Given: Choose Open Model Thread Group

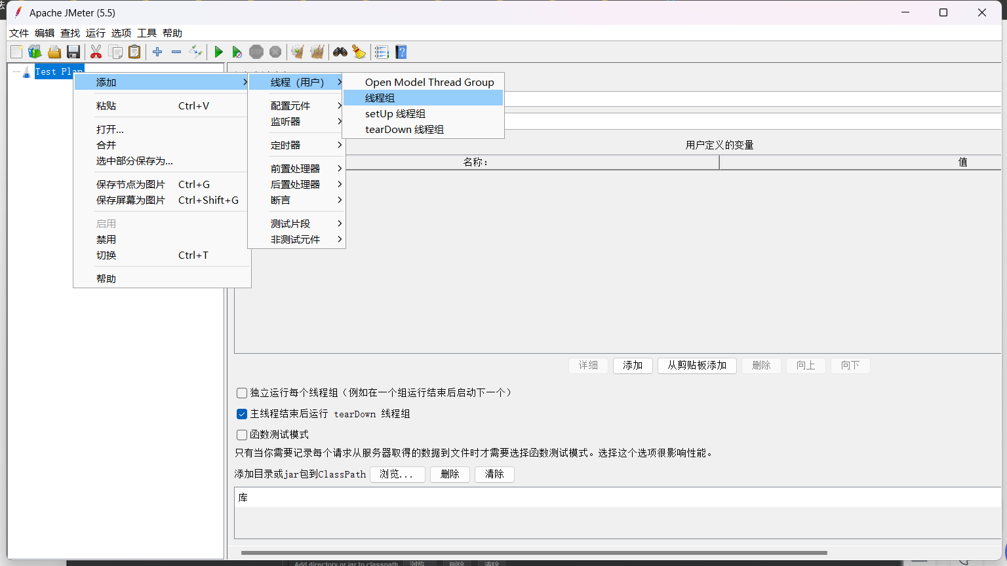Looking at the screenshot, I should coord(423,82).
